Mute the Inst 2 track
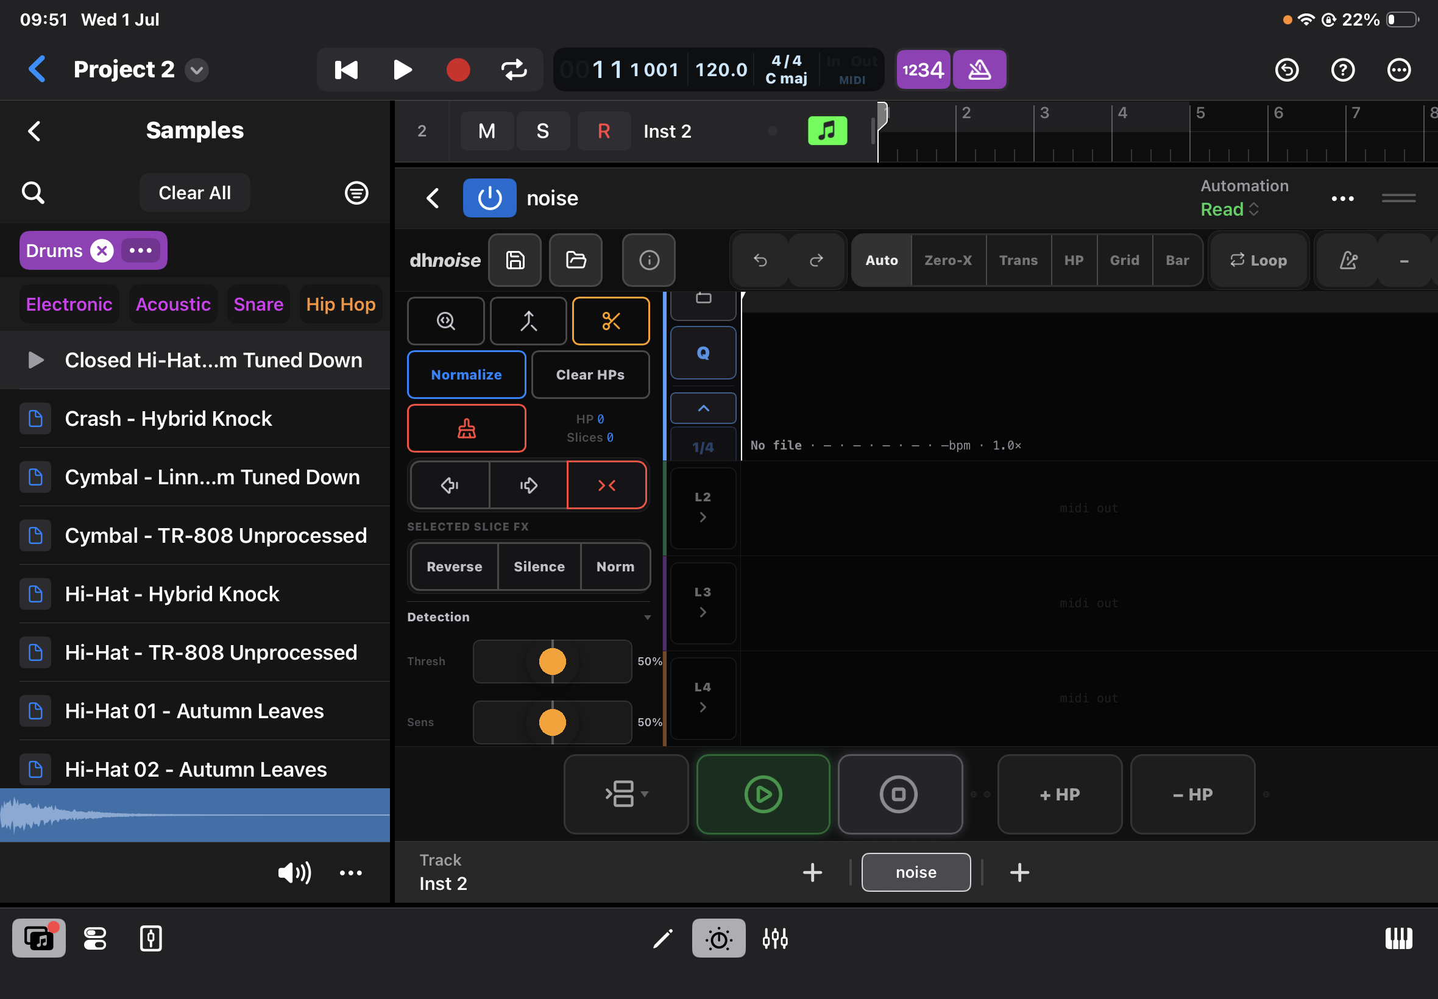 pos(487,131)
